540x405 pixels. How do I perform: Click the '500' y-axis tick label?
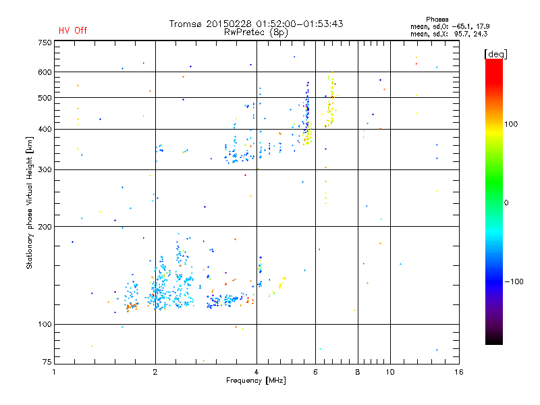pos(45,98)
